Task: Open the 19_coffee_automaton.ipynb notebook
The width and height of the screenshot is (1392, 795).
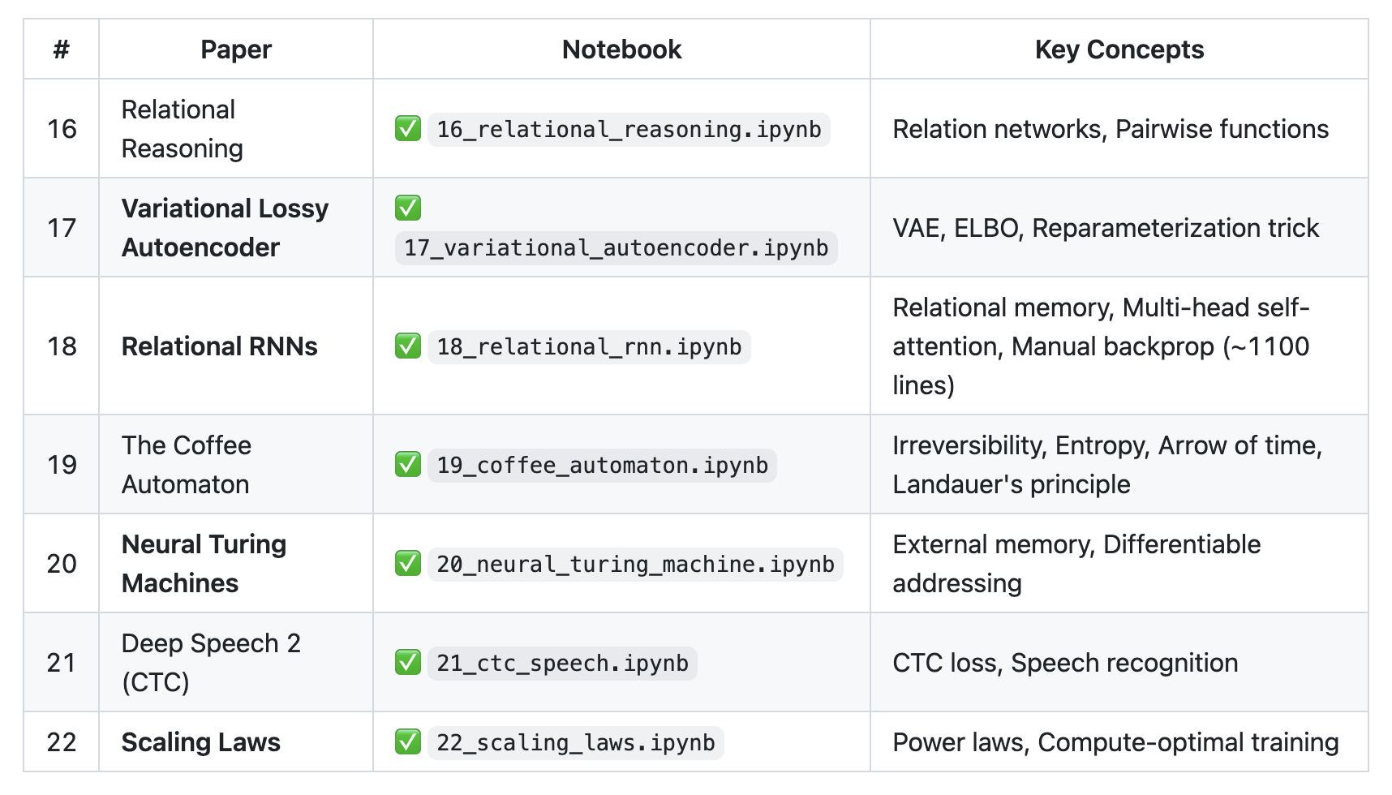Action: [602, 466]
